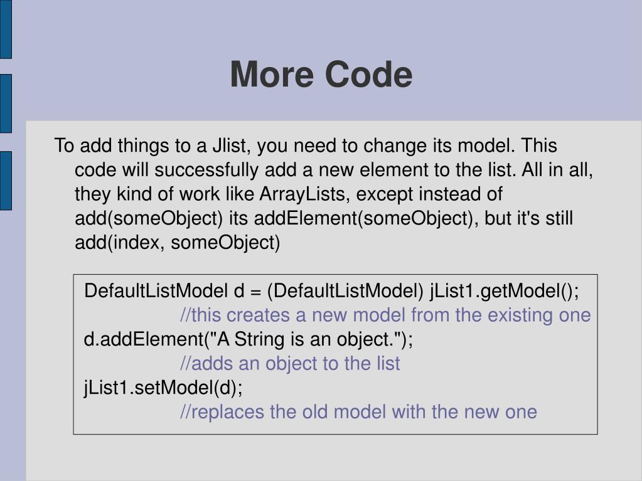Viewport: 642px width, 481px height.
Task: Click the second blue sidebar rectangle
Action: pyautogui.click(x=6, y=103)
